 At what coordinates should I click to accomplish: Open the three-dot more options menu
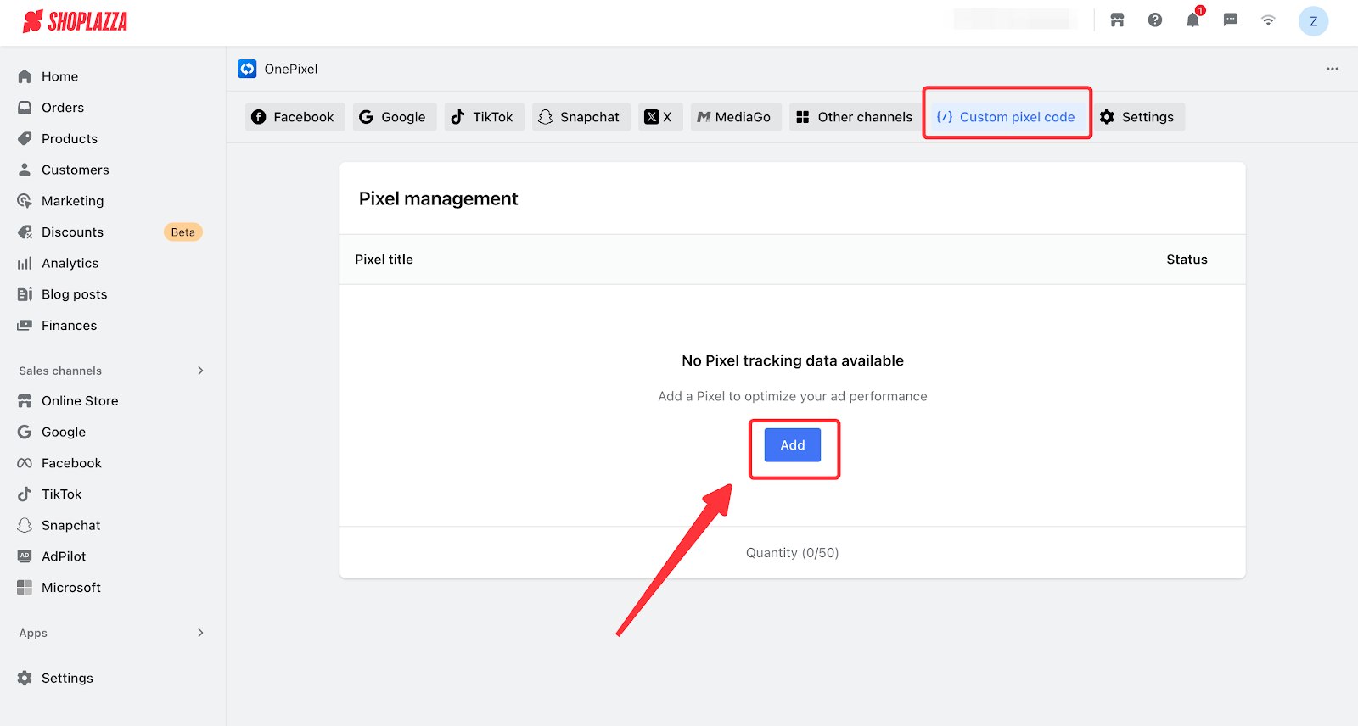pos(1333,69)
